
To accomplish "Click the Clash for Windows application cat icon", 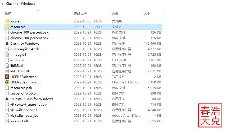I will pyautogui.click(x=7, y=43).
